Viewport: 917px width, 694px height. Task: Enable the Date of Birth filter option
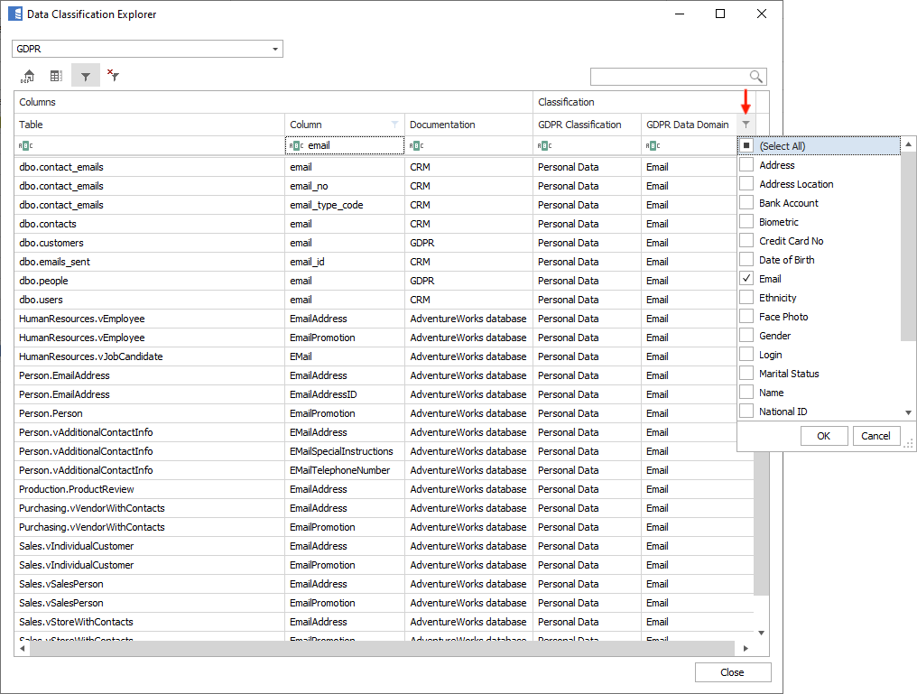point(746,260)
